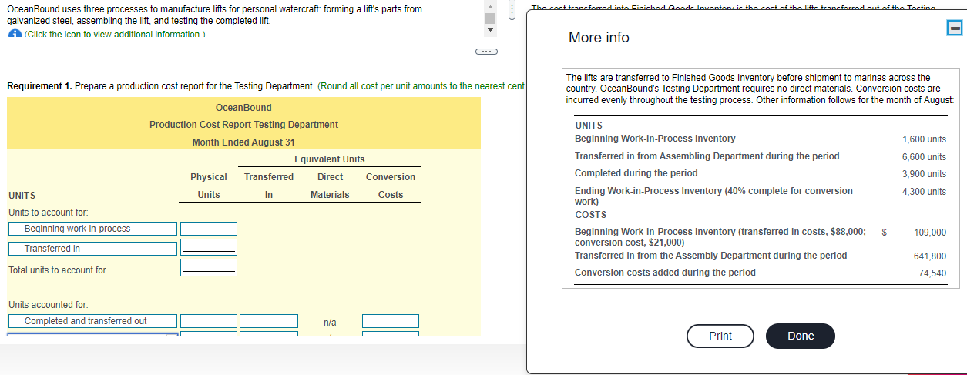
Task: Click "Total units to account for" label
Action: pos(57,270)
